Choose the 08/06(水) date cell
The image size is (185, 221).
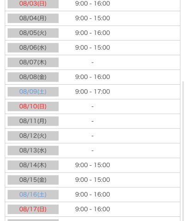[x=33, y=48]
